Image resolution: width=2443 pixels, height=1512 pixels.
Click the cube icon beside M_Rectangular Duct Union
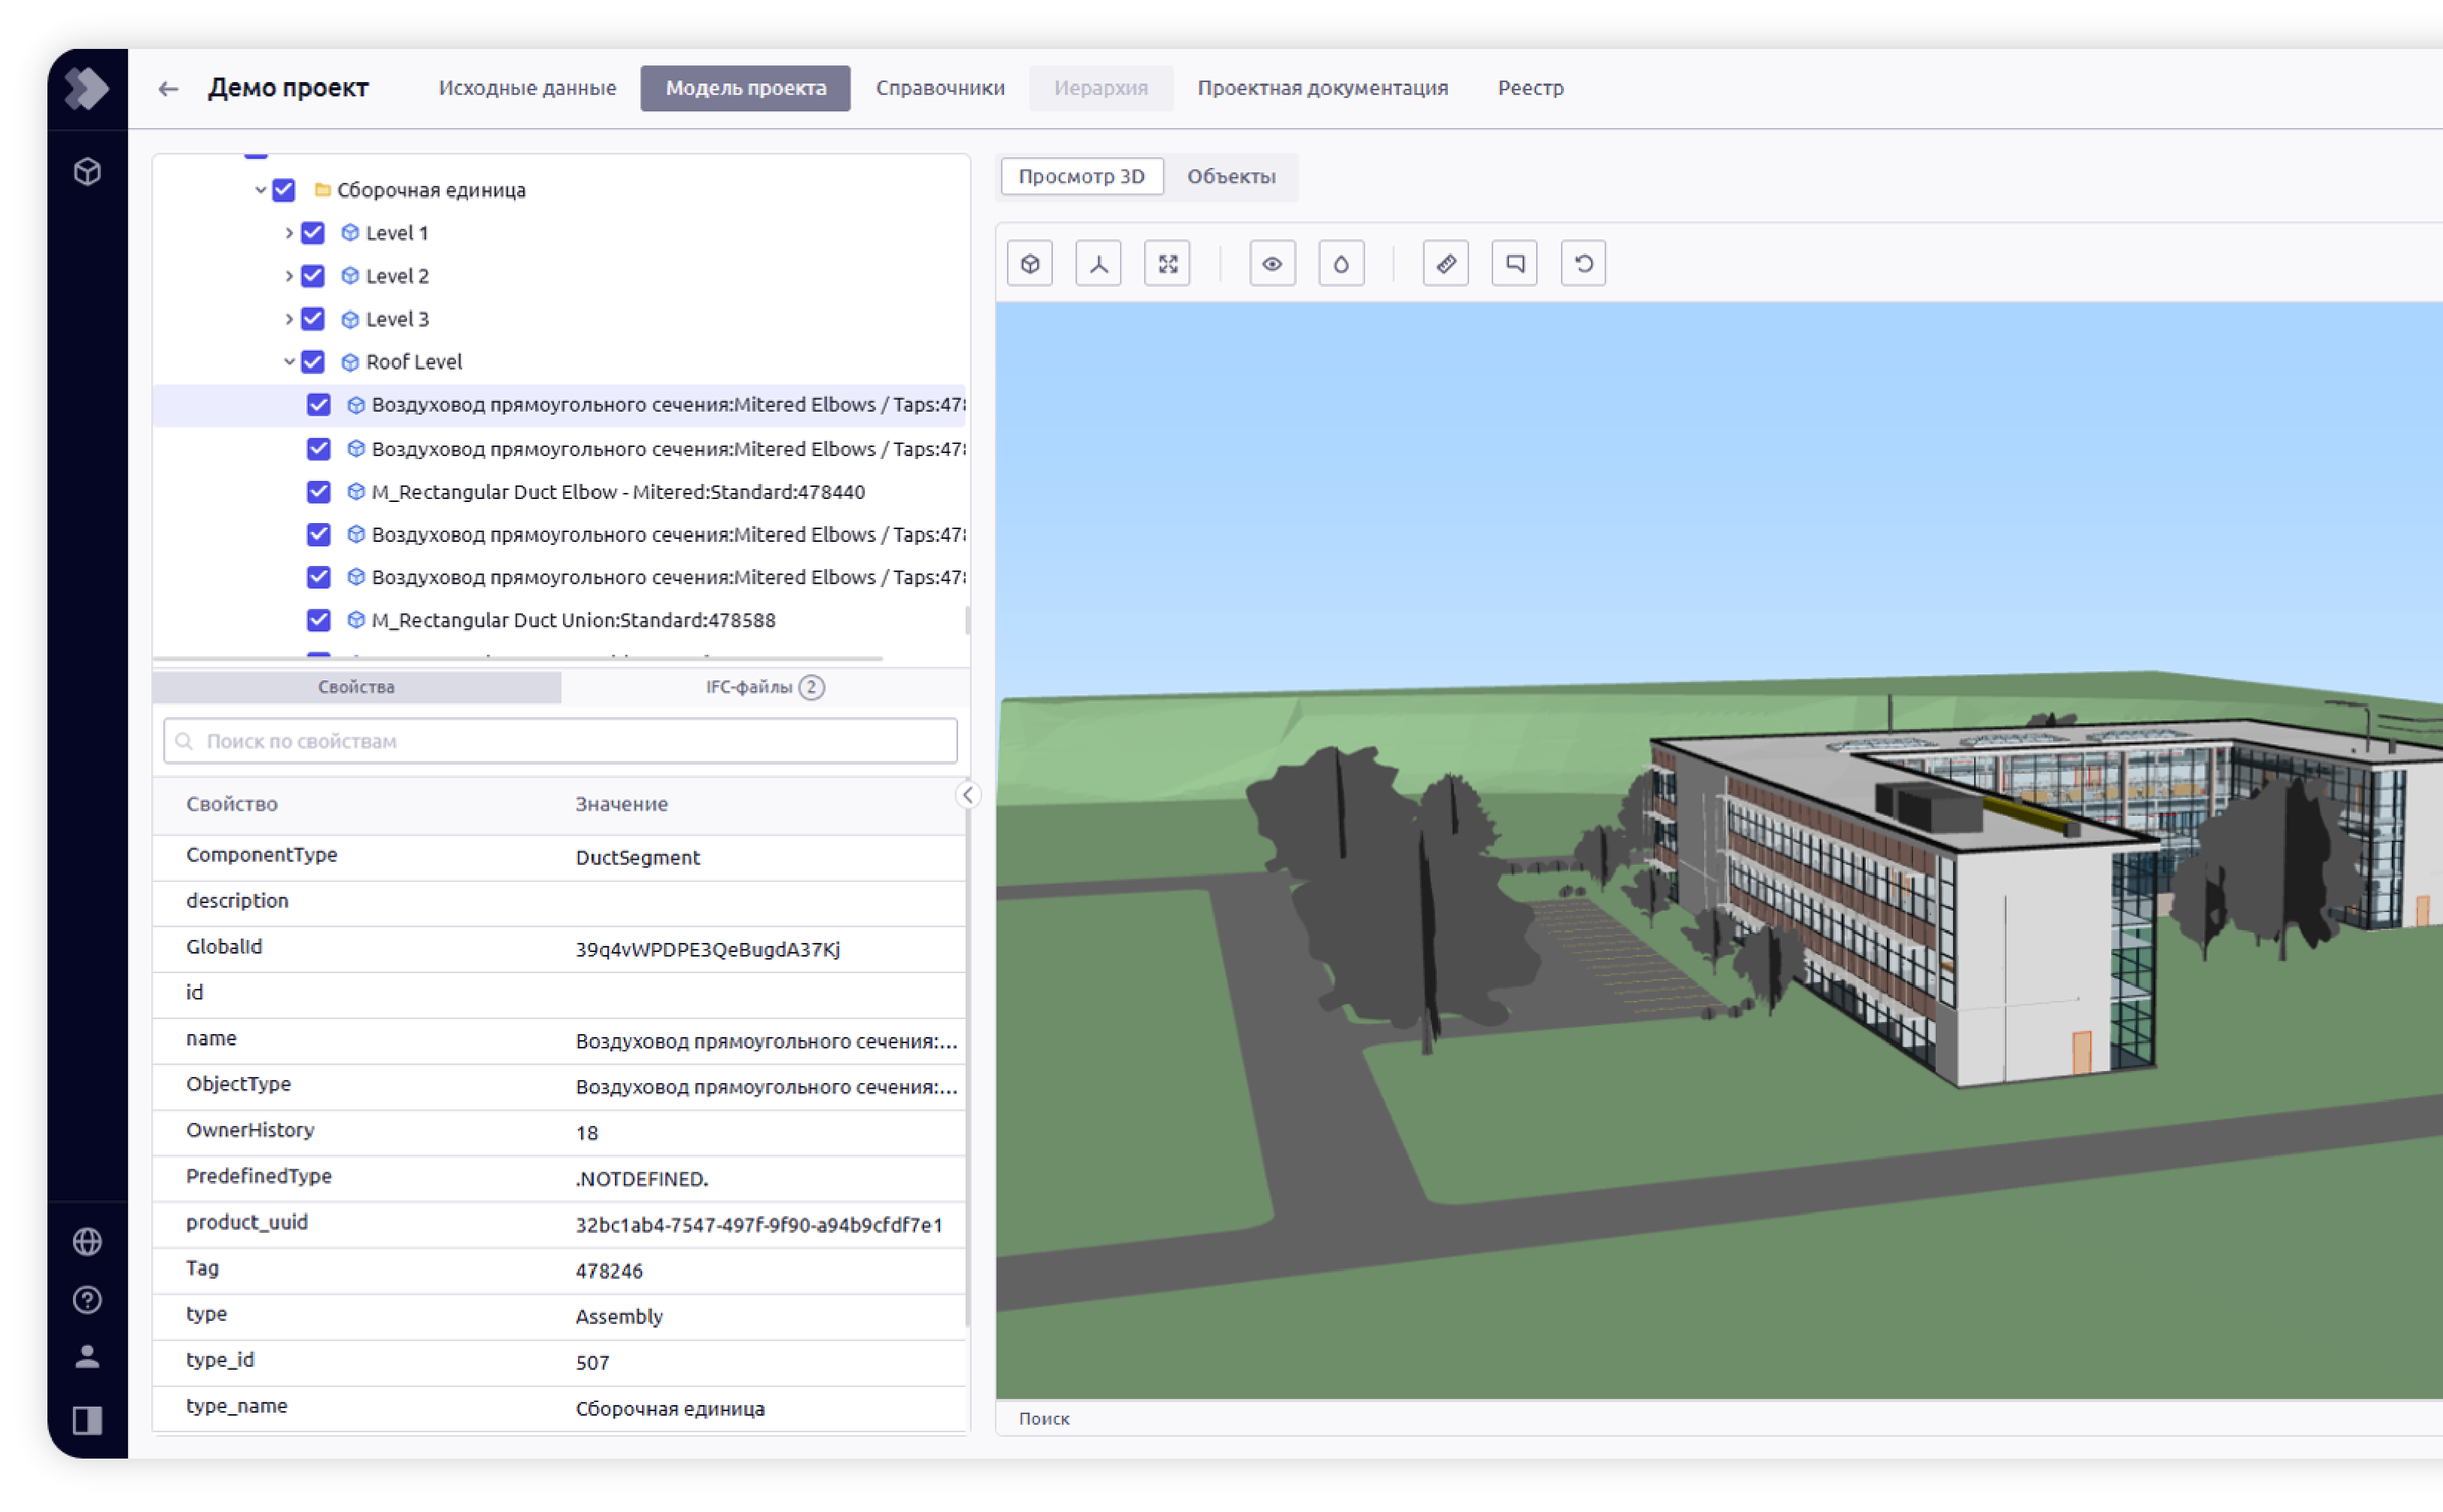(x=355, y=620)
